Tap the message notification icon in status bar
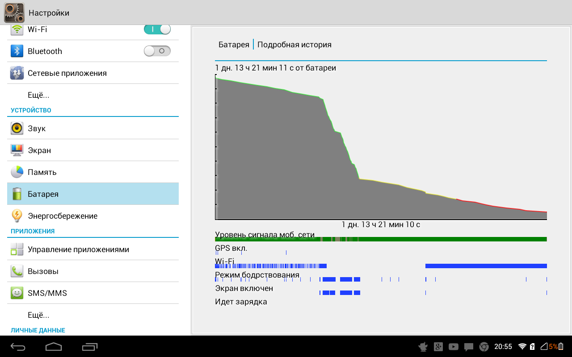This screenshot has height=357, width=572. (x=468, y=347)
